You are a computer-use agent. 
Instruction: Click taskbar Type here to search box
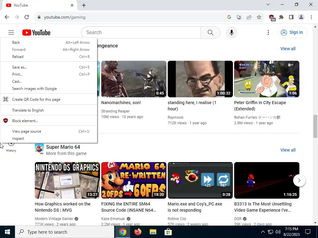coord(65,232)
